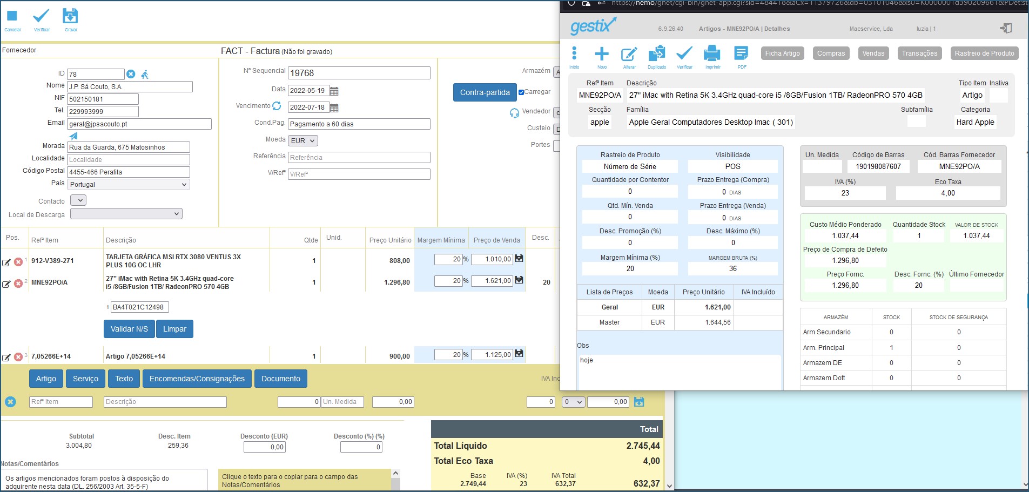Send email using the paper plane icon

click(x=73, y=136)
